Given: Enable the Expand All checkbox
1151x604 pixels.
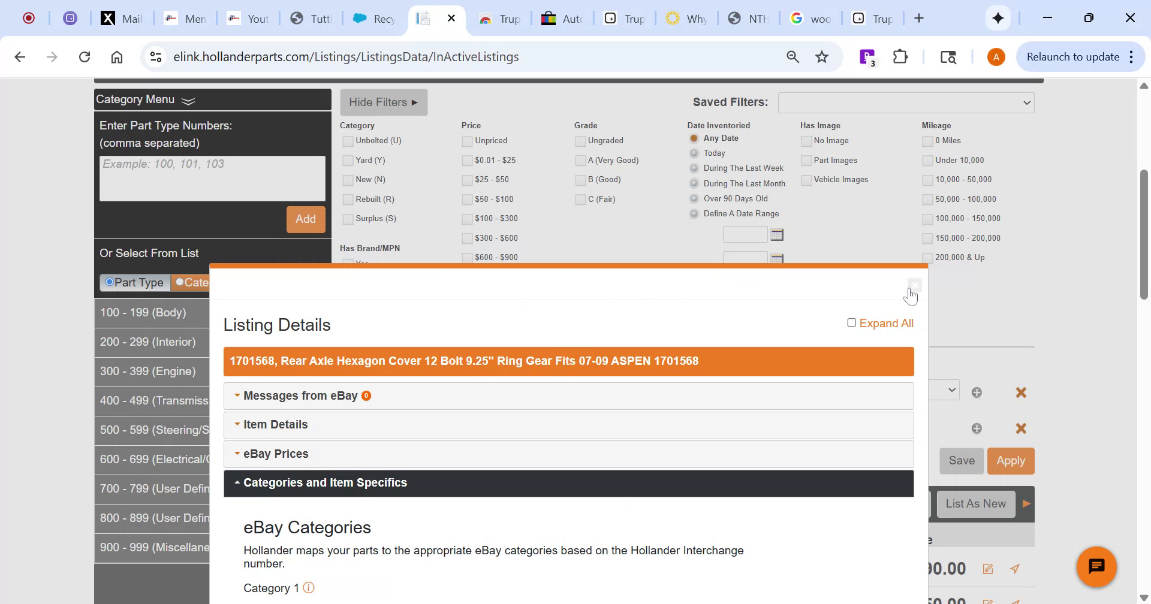Looking at the screenshot, I should [x=851, y=322].
